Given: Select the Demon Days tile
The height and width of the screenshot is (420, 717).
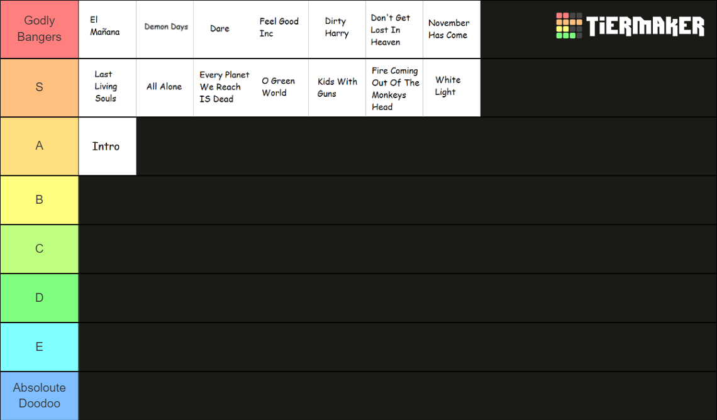Looking at the screenshot, I should tap(165, 30).
